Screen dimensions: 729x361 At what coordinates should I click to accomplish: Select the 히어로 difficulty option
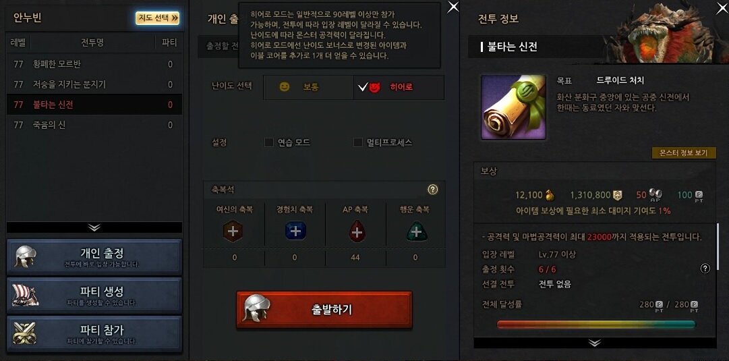click(399, 87)
